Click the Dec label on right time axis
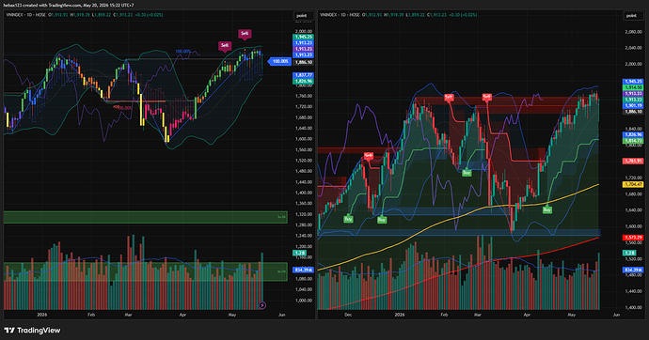The image size is (649, 340). tap(348, 315)
